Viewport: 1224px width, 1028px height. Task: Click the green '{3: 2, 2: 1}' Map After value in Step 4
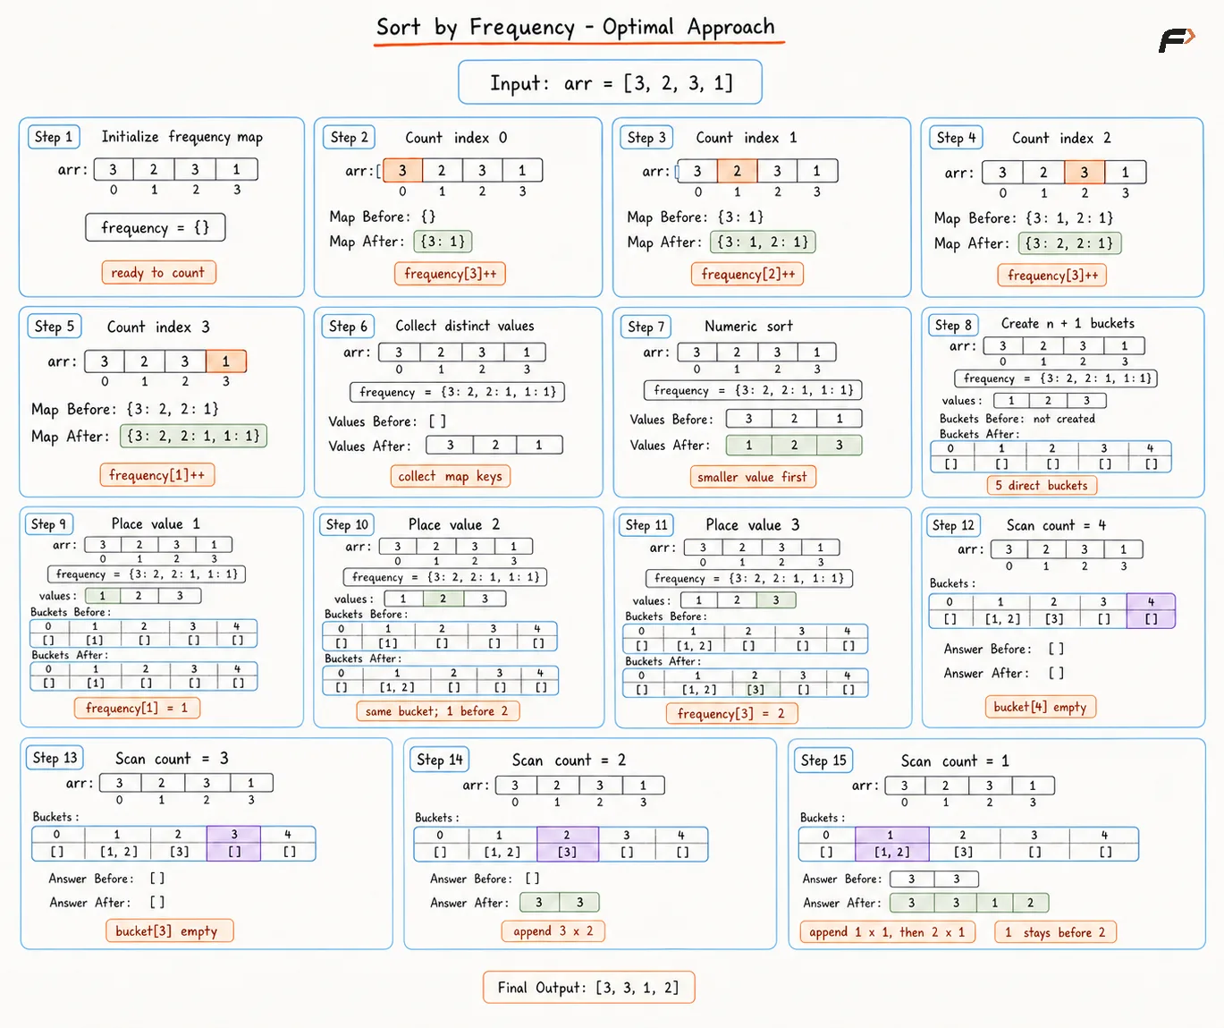tap(1069, 243)
